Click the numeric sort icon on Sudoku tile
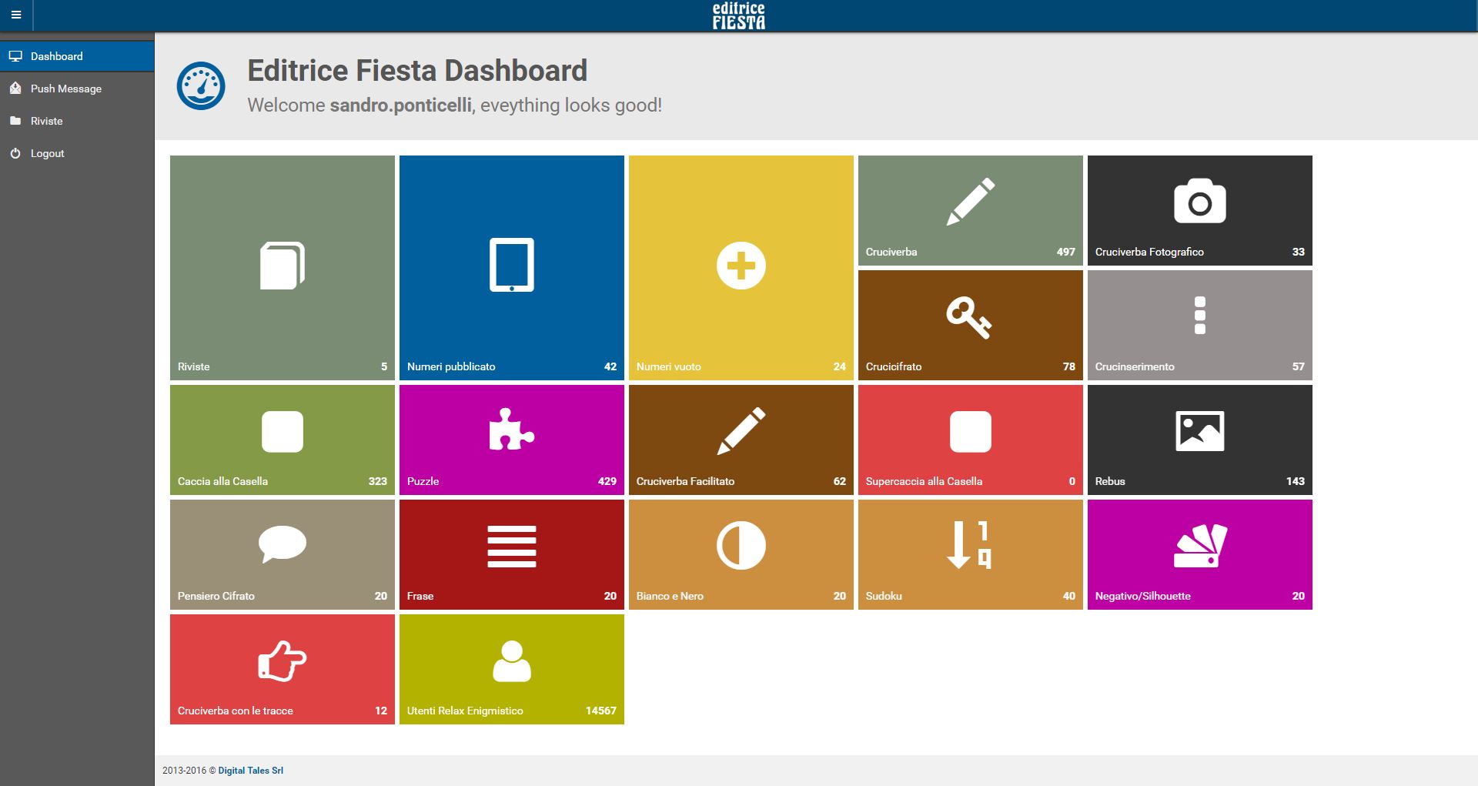 (x=969, y=545)
